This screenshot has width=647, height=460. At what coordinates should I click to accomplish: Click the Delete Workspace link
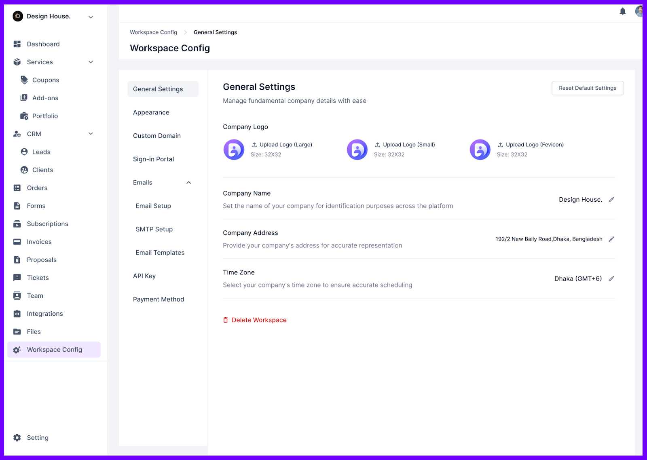click(259, 320)
